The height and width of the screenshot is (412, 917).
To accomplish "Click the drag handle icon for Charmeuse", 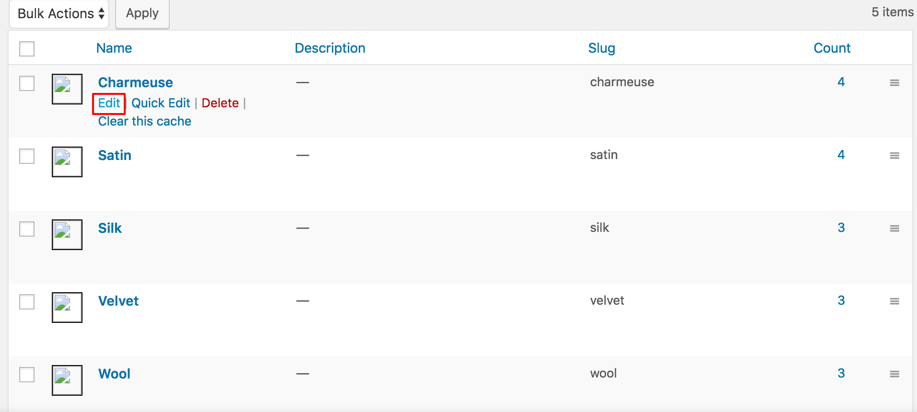I will pos(894,83).
